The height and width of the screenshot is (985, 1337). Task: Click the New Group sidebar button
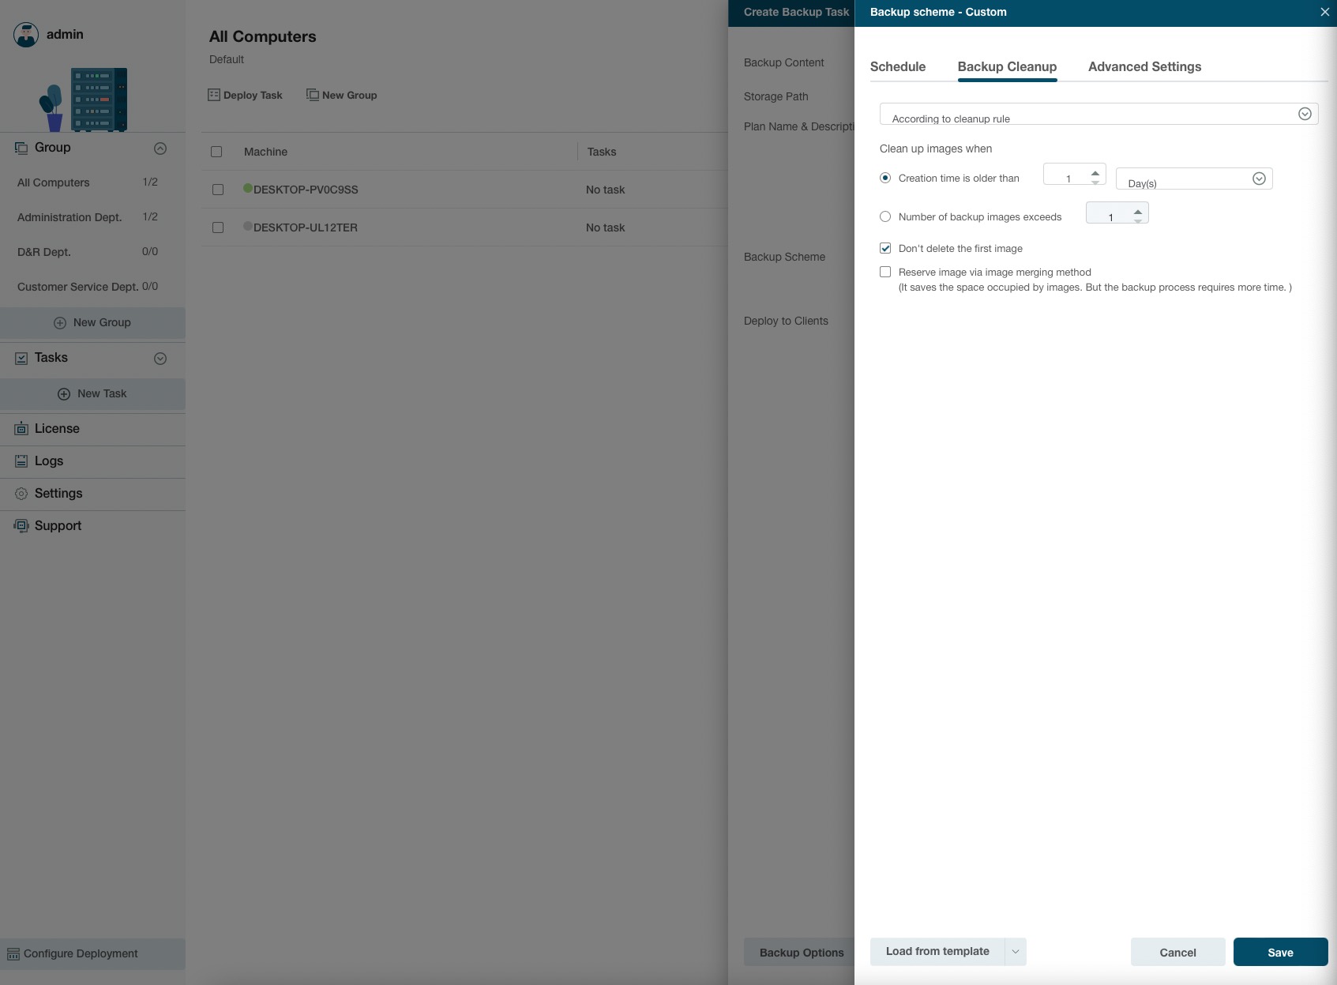pyautogui.click(x=92, y=323)
